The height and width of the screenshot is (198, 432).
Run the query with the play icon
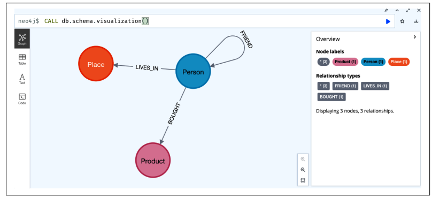[388, 21]
